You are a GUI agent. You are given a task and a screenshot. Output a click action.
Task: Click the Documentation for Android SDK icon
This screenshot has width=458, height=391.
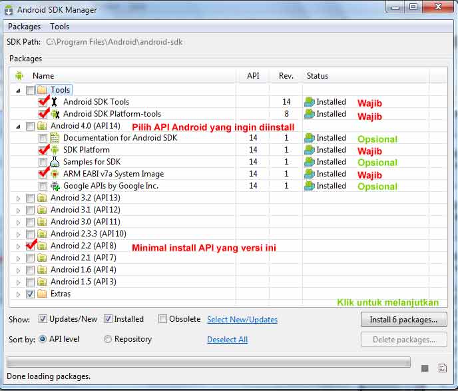click(55, 138)
